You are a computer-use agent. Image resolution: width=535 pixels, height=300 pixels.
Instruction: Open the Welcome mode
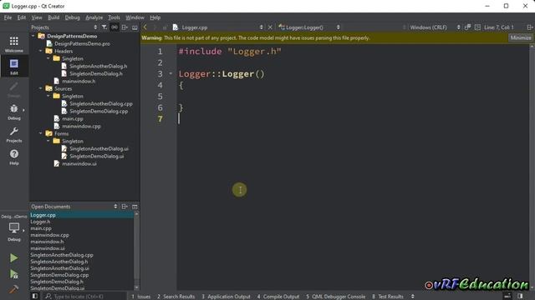14,44
